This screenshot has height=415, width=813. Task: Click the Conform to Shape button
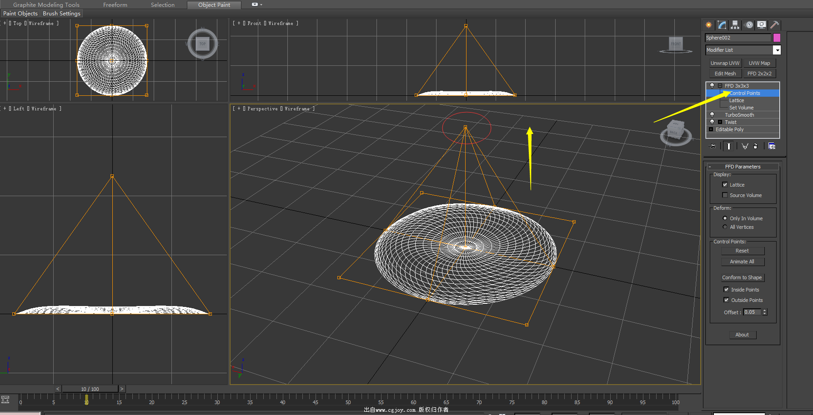[743, 277]
